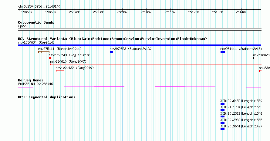Click the 25140k ruler position

pos(241,12)
